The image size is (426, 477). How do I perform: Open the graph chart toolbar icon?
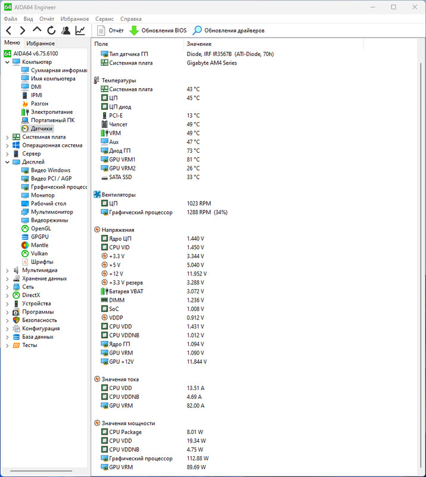click(80, 30)
